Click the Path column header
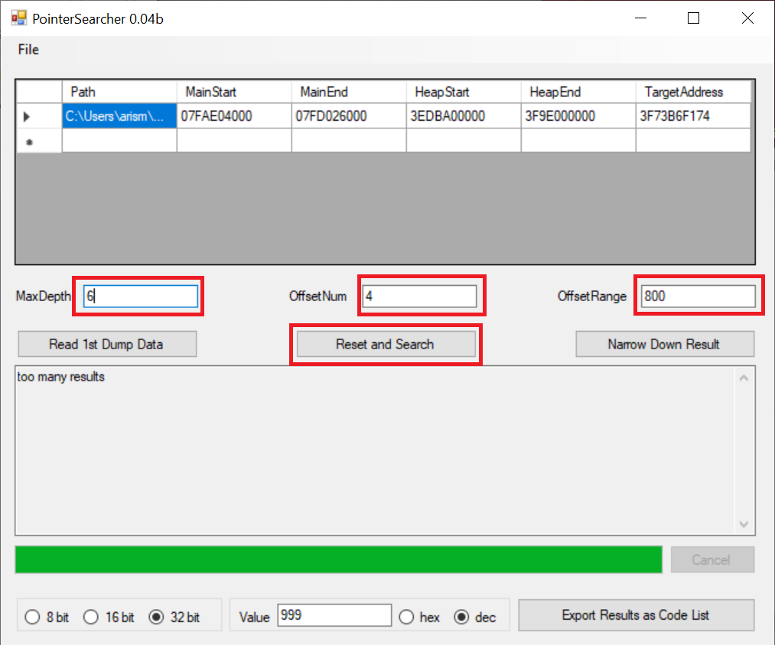The image size is (775, 645). 119,92
